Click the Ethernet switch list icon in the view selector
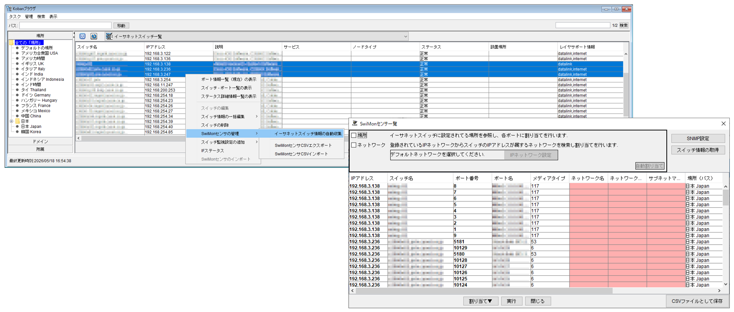Screen dimensions: 734x312 pyautogui.click(x=109, y=37)
